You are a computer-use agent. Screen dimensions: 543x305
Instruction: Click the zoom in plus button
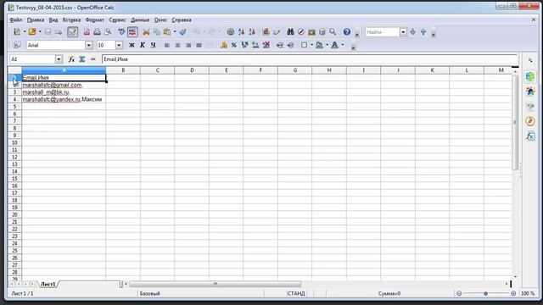513,293
